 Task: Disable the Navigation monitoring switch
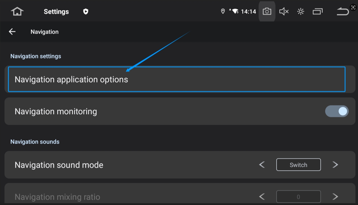point(337,111)
